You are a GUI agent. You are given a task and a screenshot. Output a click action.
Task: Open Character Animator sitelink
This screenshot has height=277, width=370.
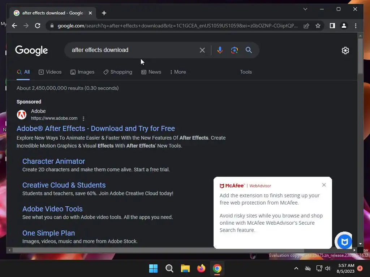tap(53, 161)
